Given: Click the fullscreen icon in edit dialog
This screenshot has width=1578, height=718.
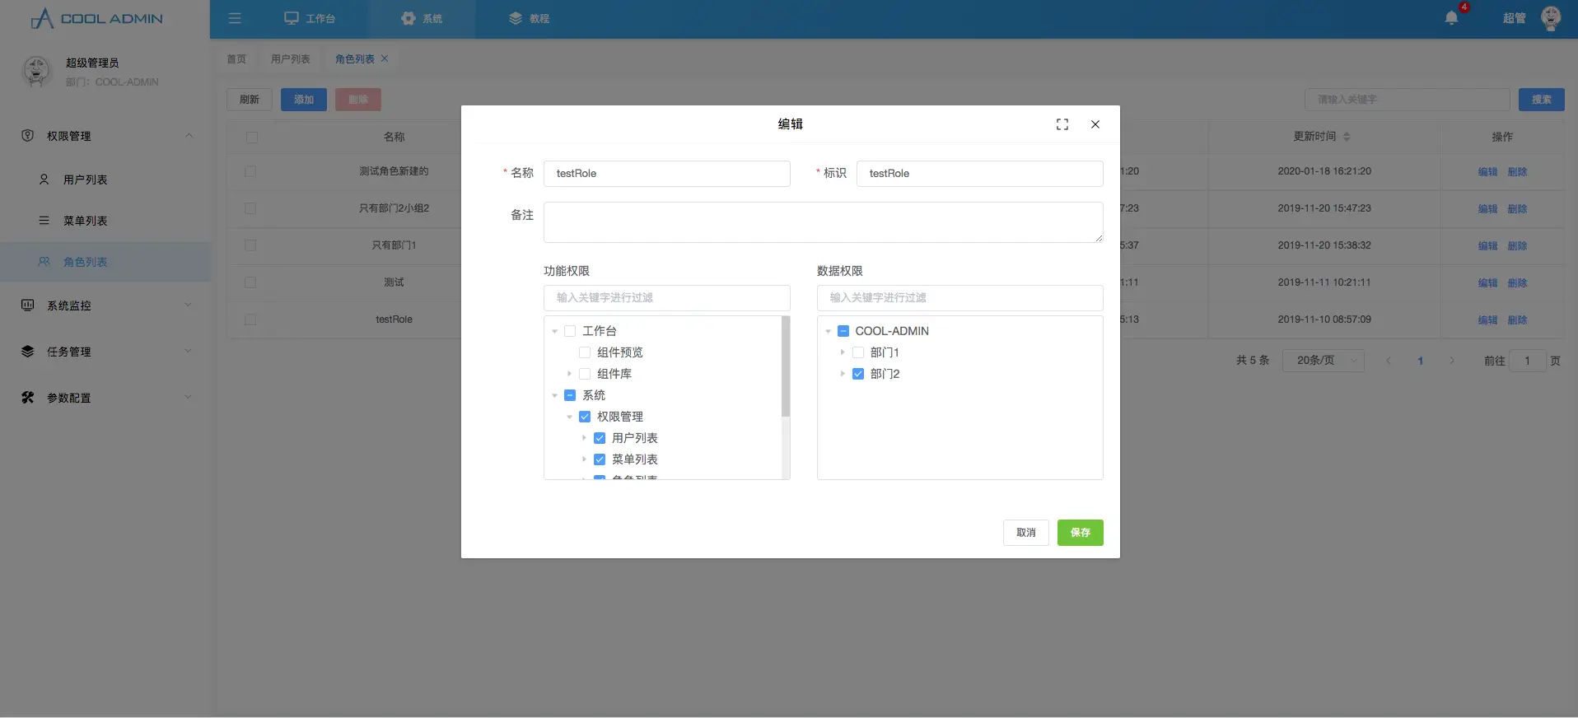Looking at the screenshot, I should click(1062, 124).
